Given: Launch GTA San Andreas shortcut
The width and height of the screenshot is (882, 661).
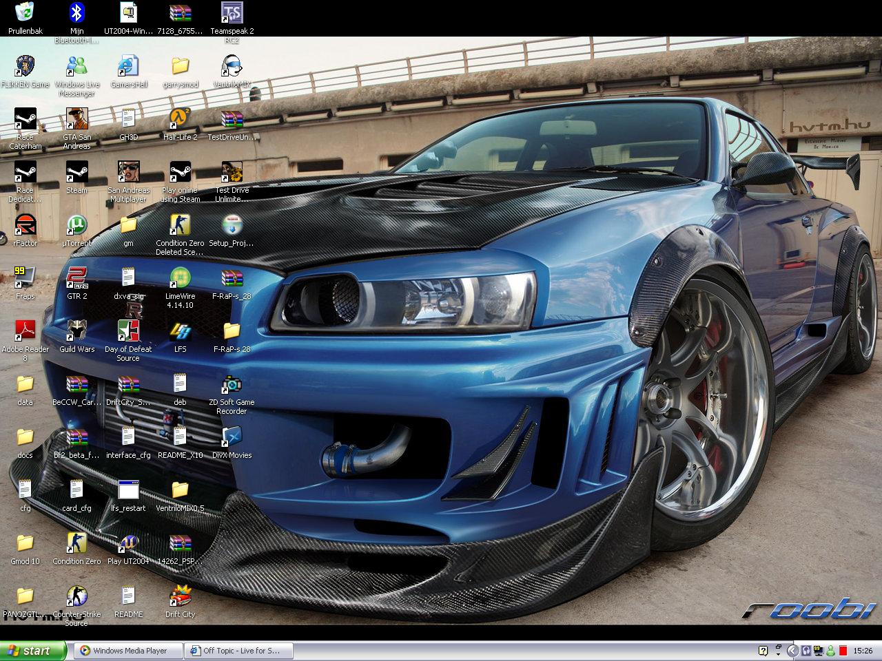Looking at the screenshot, I should (77, 129).
